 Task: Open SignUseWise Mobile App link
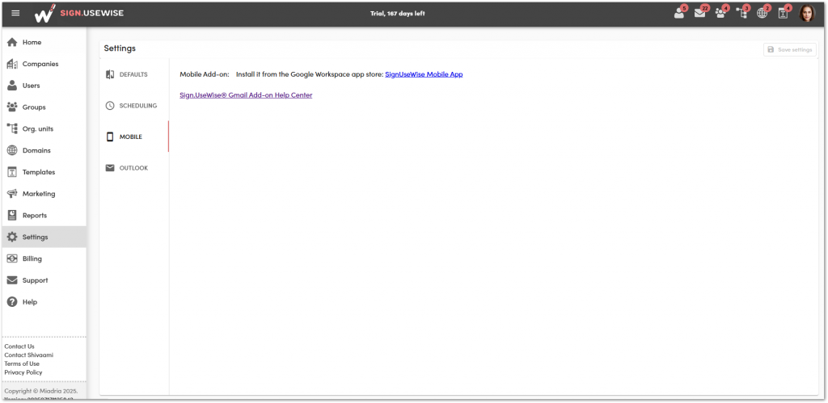pos(424,74)
